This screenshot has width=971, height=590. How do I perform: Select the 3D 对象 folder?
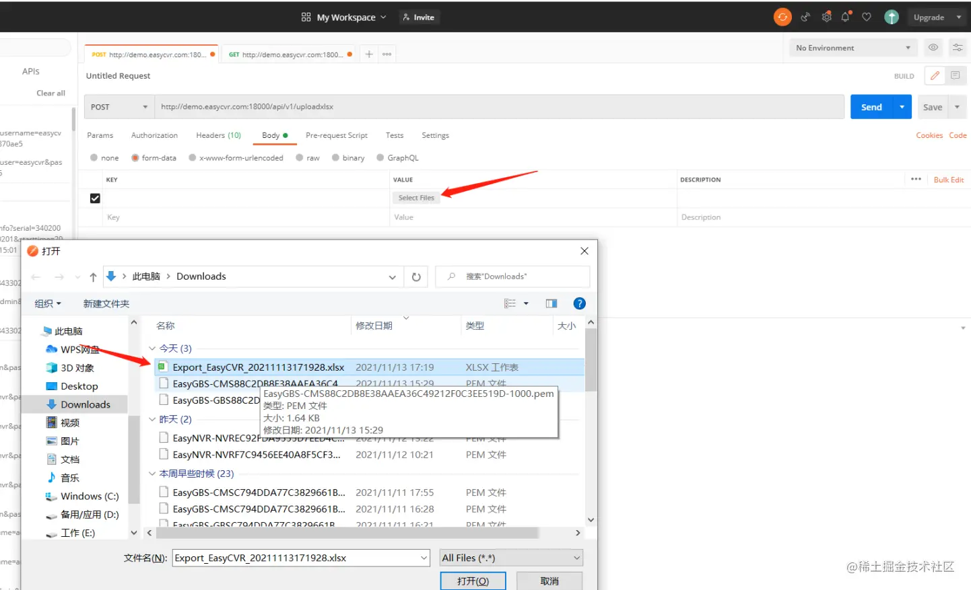coord(77,368)
